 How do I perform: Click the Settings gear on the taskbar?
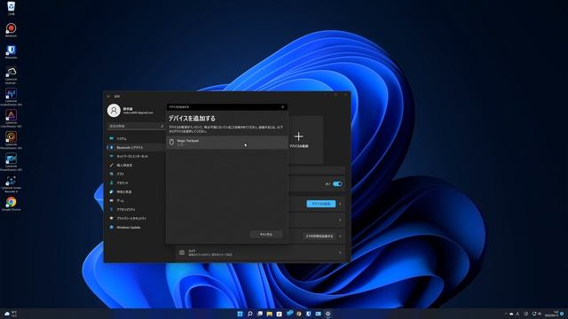[327, 314]
